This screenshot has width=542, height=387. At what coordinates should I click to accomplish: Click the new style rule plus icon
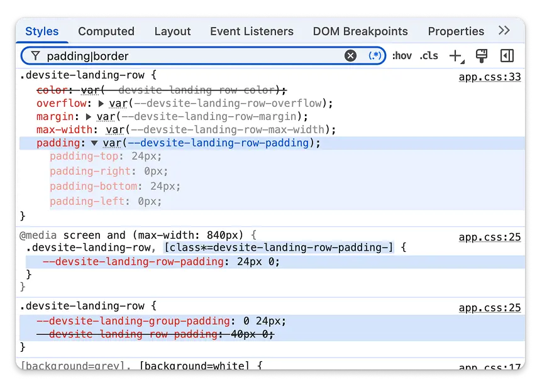pyautogui.click(x=455, y=55)
